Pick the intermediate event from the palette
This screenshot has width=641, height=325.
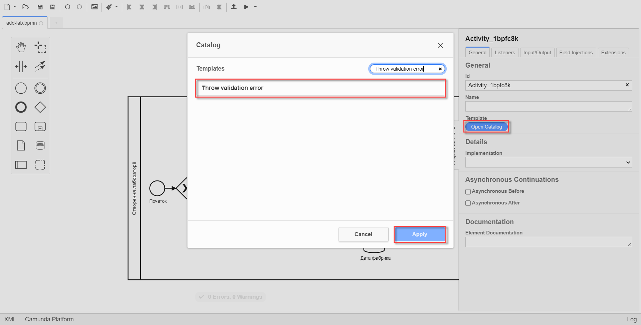click(x=40, y=88)
